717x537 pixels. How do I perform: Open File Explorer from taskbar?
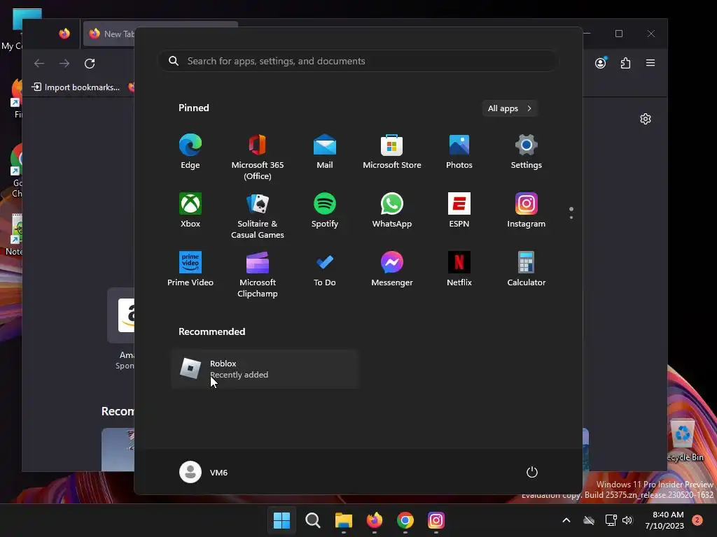coord(343,520)
